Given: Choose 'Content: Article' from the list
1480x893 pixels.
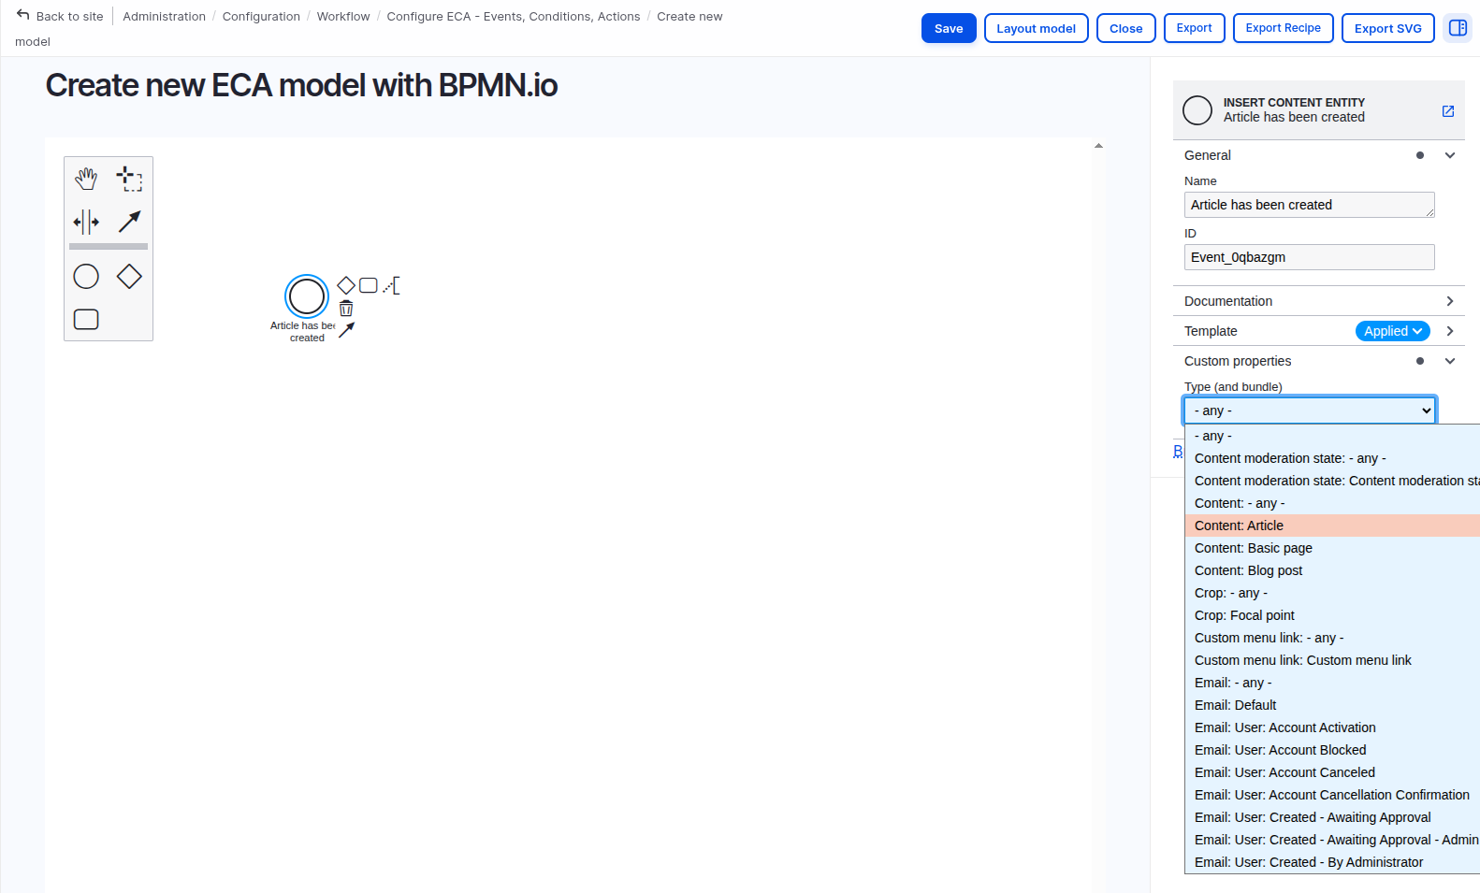Looking at the screenshot, I should click(x=1239, y=526).
